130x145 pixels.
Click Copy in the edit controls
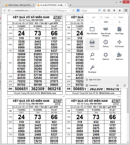tap(106, 17)
